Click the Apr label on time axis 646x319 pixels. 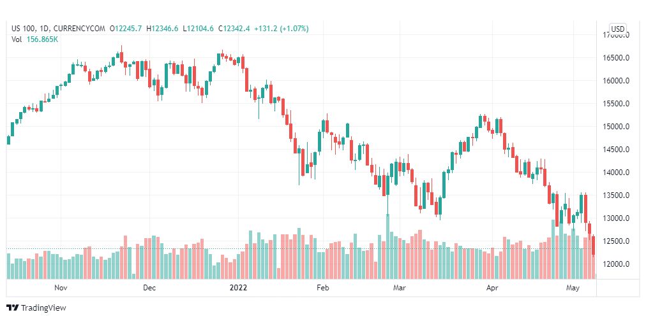coord(492,288)
